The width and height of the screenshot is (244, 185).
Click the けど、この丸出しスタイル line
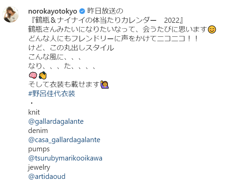[71, 48]
